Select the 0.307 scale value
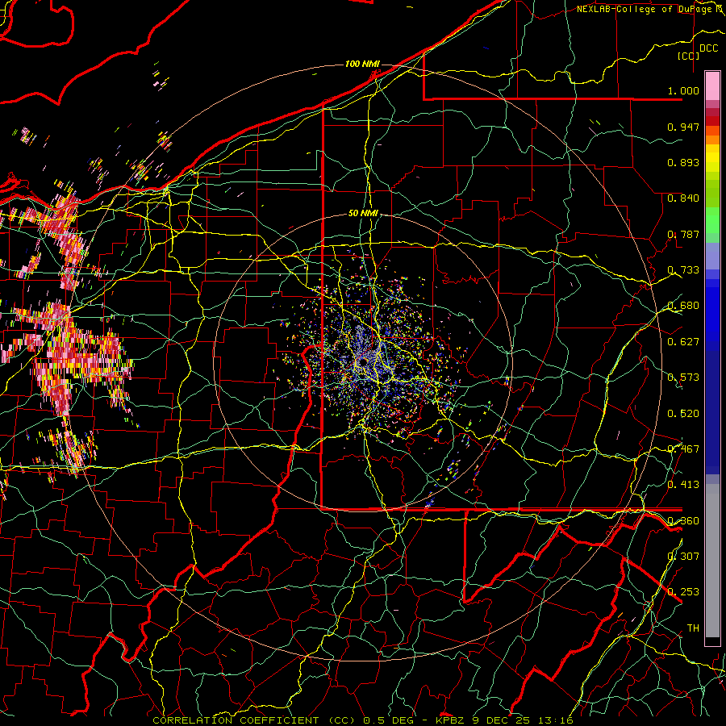 pyautogui.click(x=683, y=557)
